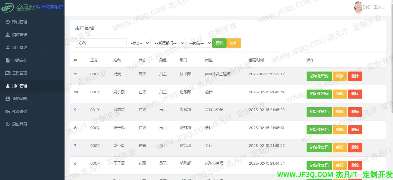The width and height of the screenshot is (393, 180).
Task: Delete the user 肖花花 row
Action: [x=355, y=112]
